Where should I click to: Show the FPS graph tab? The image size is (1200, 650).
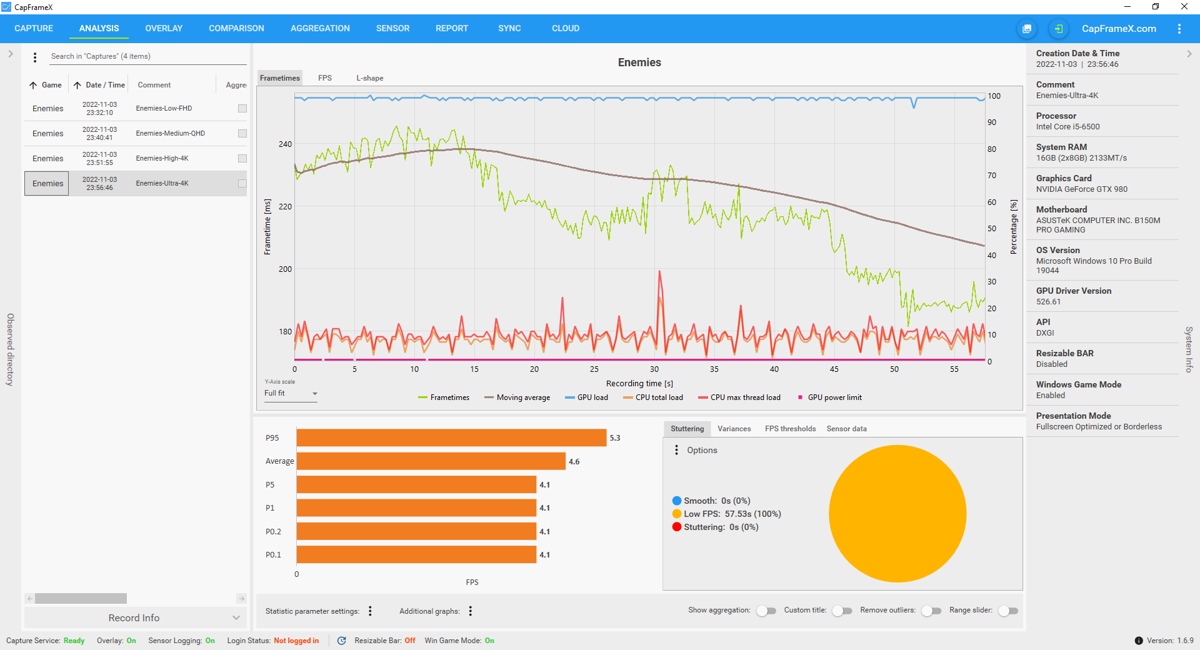click(325, 78)
